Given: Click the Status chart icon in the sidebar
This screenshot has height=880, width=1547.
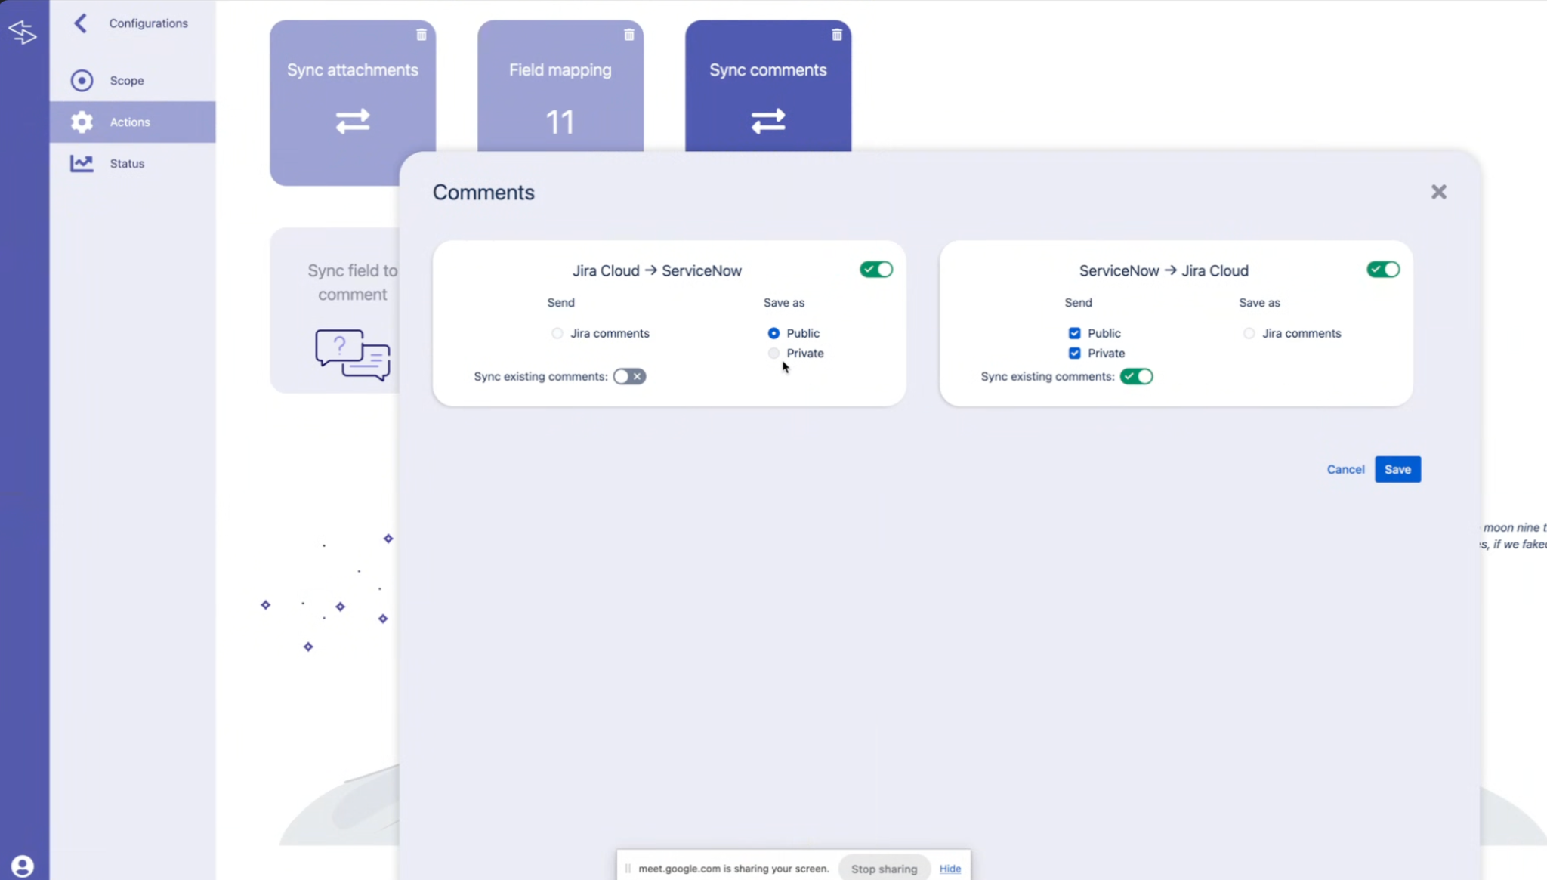Looking at the screenshot, I should click(x=82, y=163).
